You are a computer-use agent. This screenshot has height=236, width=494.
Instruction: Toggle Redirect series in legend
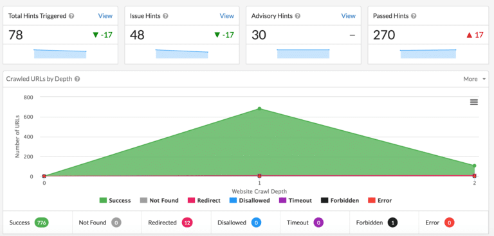tap(204, 201)
